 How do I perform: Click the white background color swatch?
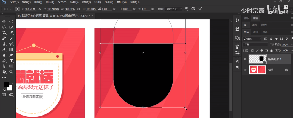[x=10, y=88]
